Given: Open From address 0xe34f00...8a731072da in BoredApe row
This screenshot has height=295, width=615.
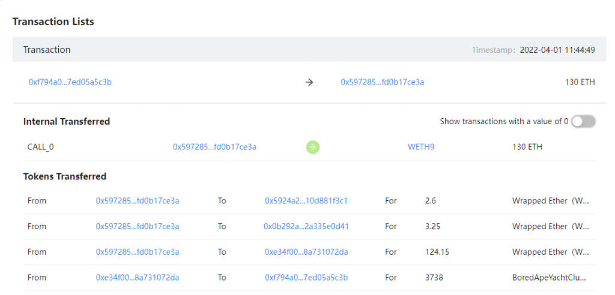Looking at the screenshot, I should click(138, 278).
